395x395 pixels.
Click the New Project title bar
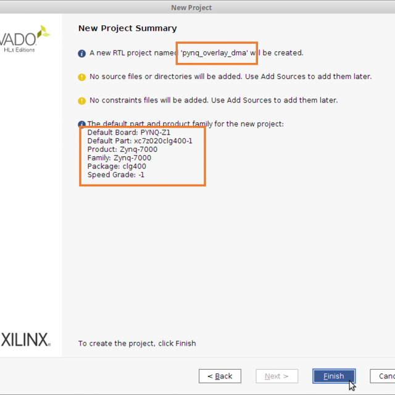(191, 7)
